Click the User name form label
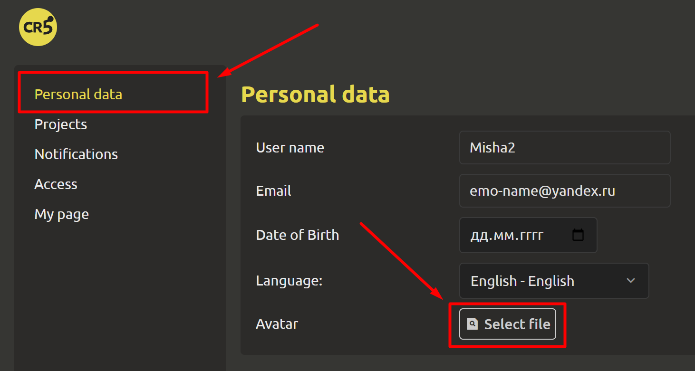Screen dimensions: 695x371 pos(290,147)
